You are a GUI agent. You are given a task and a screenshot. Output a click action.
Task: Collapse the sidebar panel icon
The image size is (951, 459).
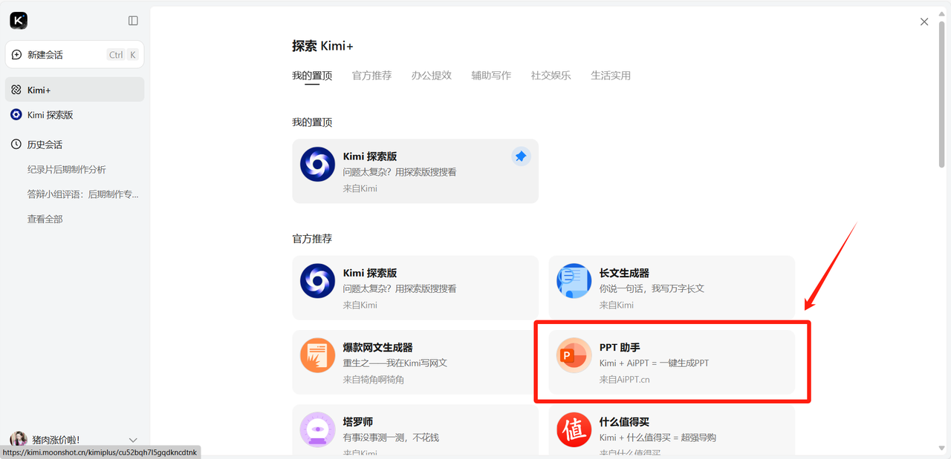(x=133, y=21)
